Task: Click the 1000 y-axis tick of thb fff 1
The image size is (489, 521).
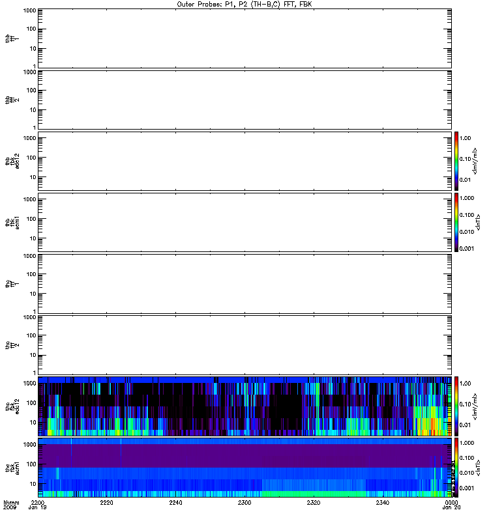Action: tap(29, 10)
